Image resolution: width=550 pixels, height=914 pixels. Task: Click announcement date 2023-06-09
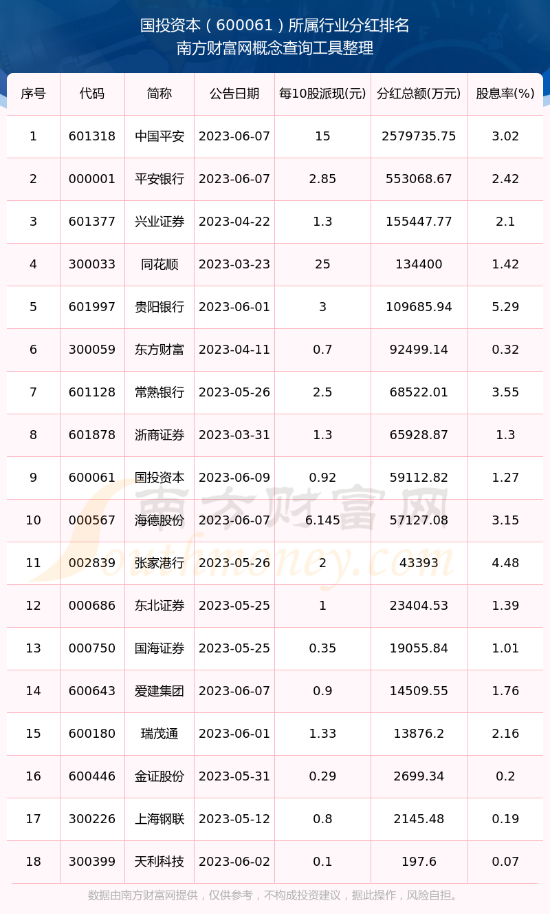(x=234, y=478)
